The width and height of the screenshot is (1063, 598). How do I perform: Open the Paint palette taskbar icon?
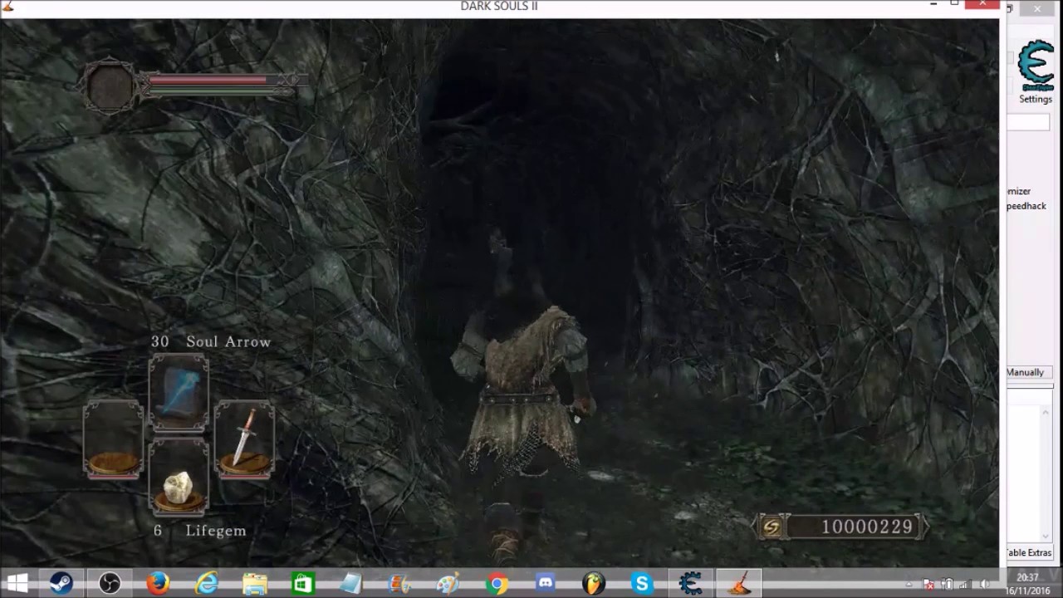[x=448, y=584]
